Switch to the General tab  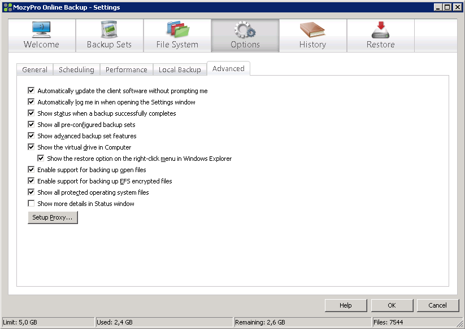(34, 69)
